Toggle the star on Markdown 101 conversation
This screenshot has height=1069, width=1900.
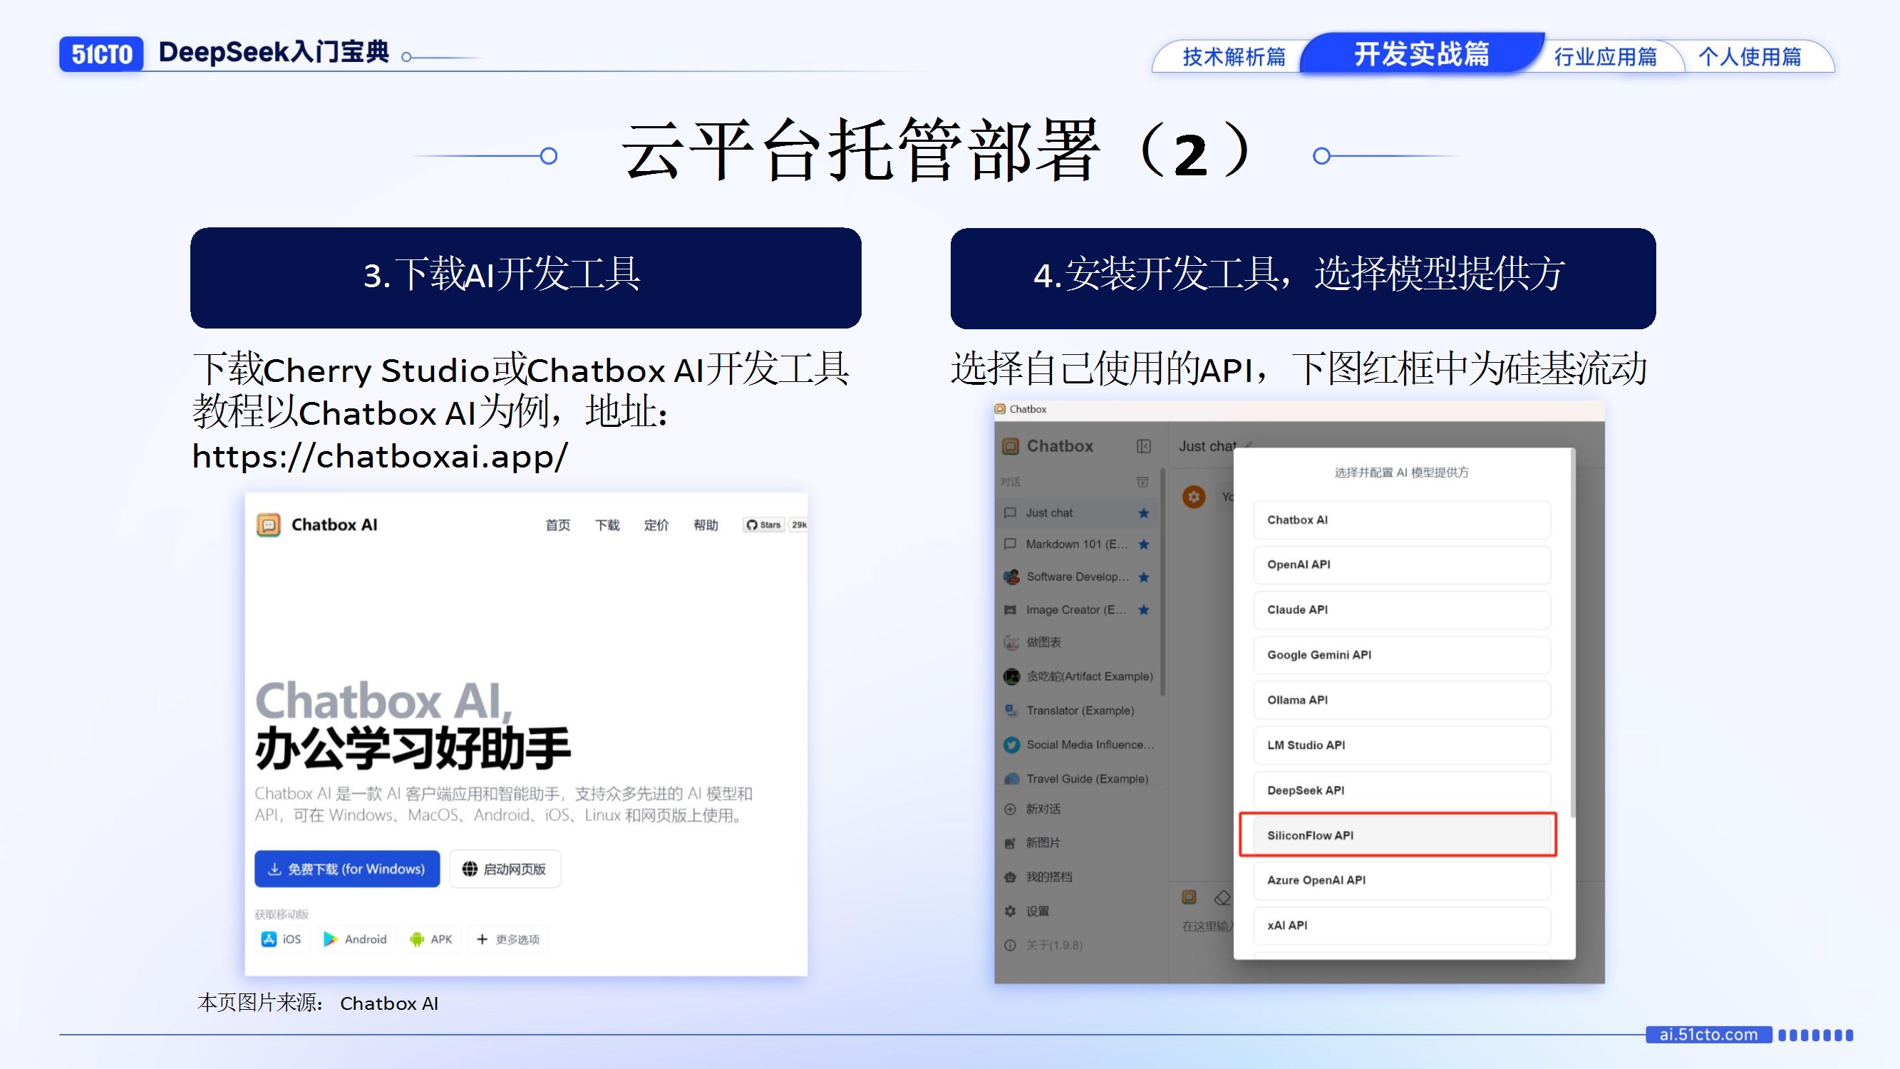1143,544
